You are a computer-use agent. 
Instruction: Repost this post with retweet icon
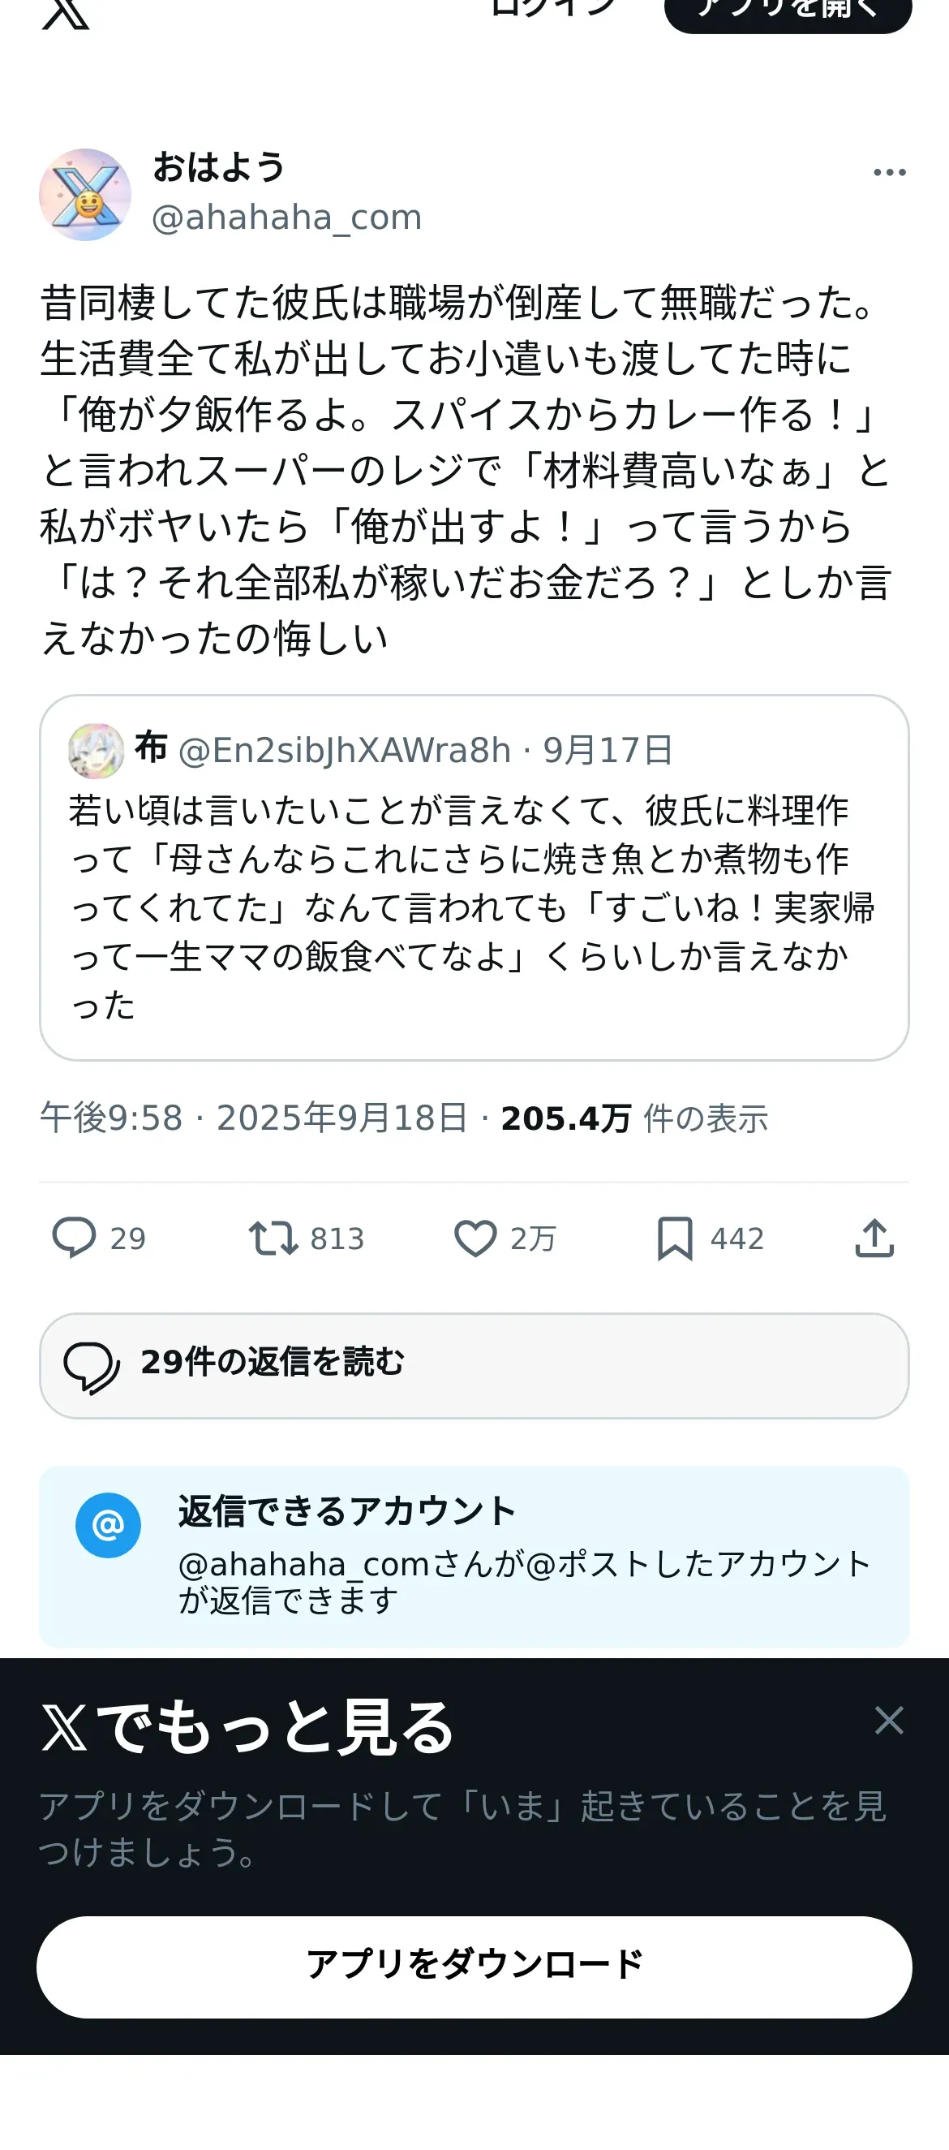coord(273,1237)
